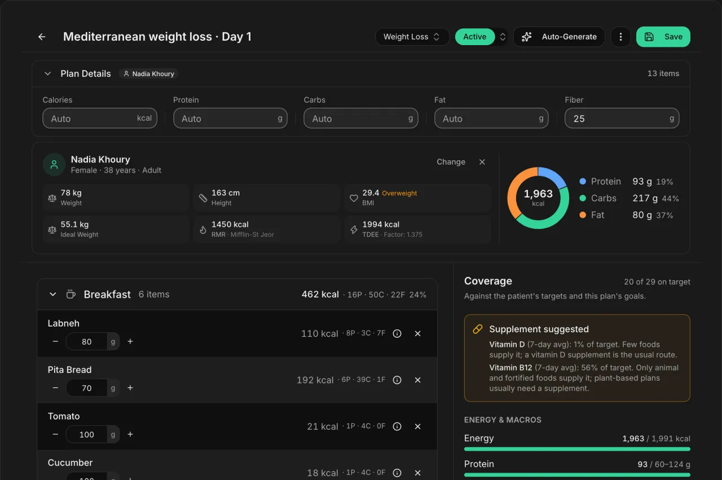Remove Labneh from Breakfast

pos(418,333)
